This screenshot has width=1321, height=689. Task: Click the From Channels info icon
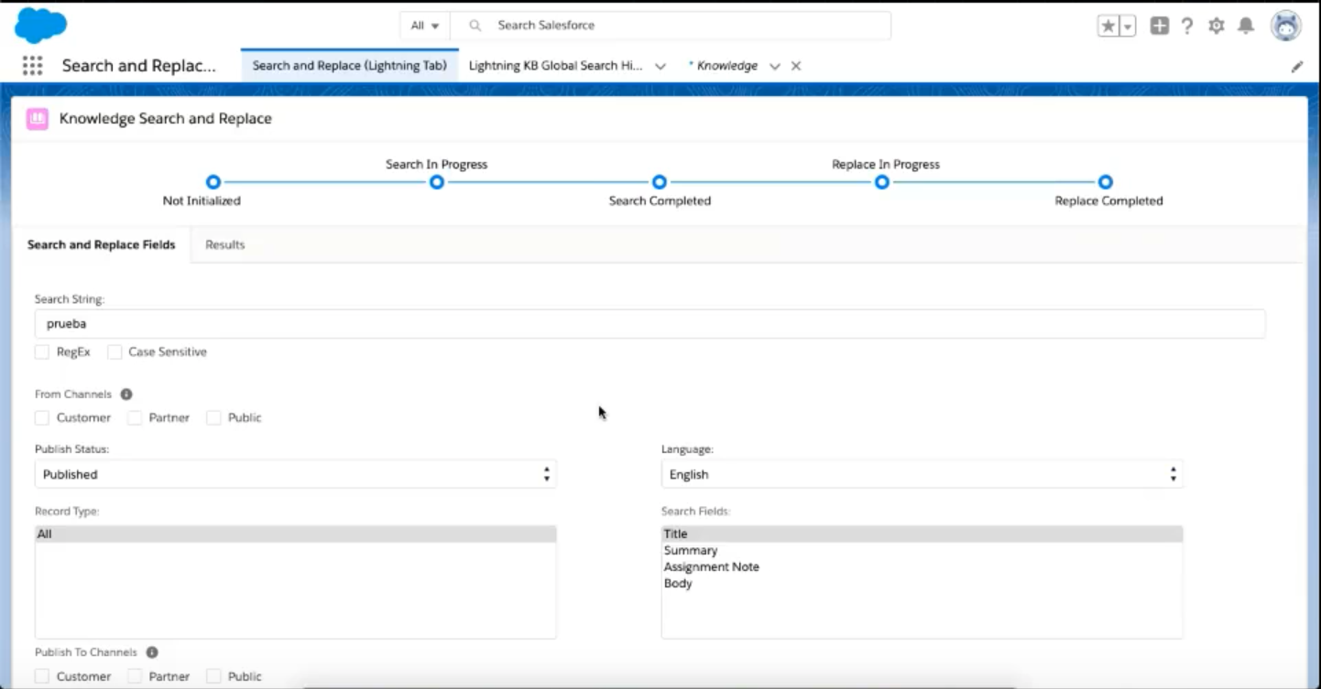click(126, 394)
